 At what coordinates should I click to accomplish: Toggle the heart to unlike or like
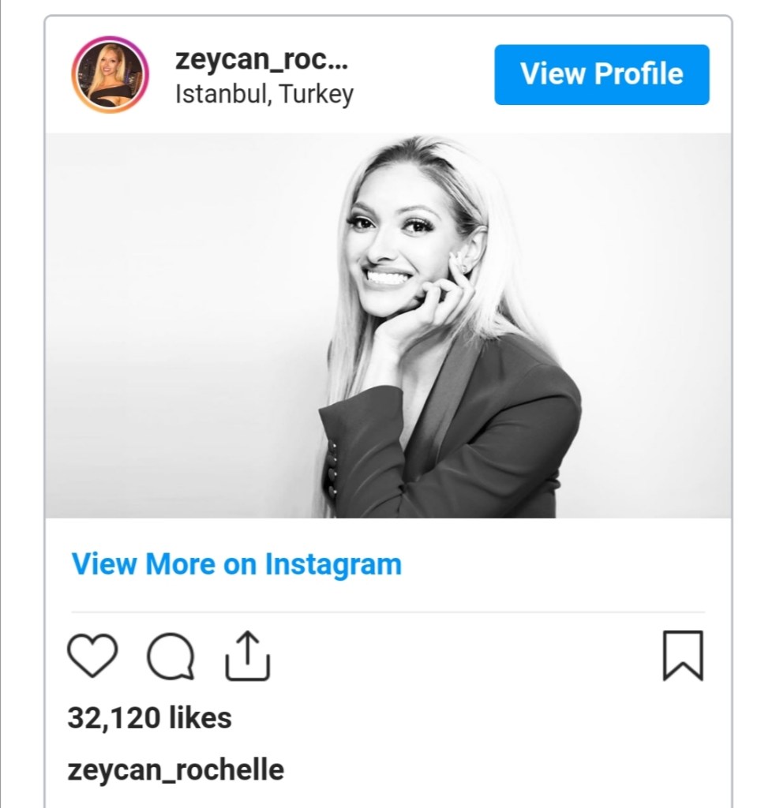pyautogui.click(x=92, y=655)
